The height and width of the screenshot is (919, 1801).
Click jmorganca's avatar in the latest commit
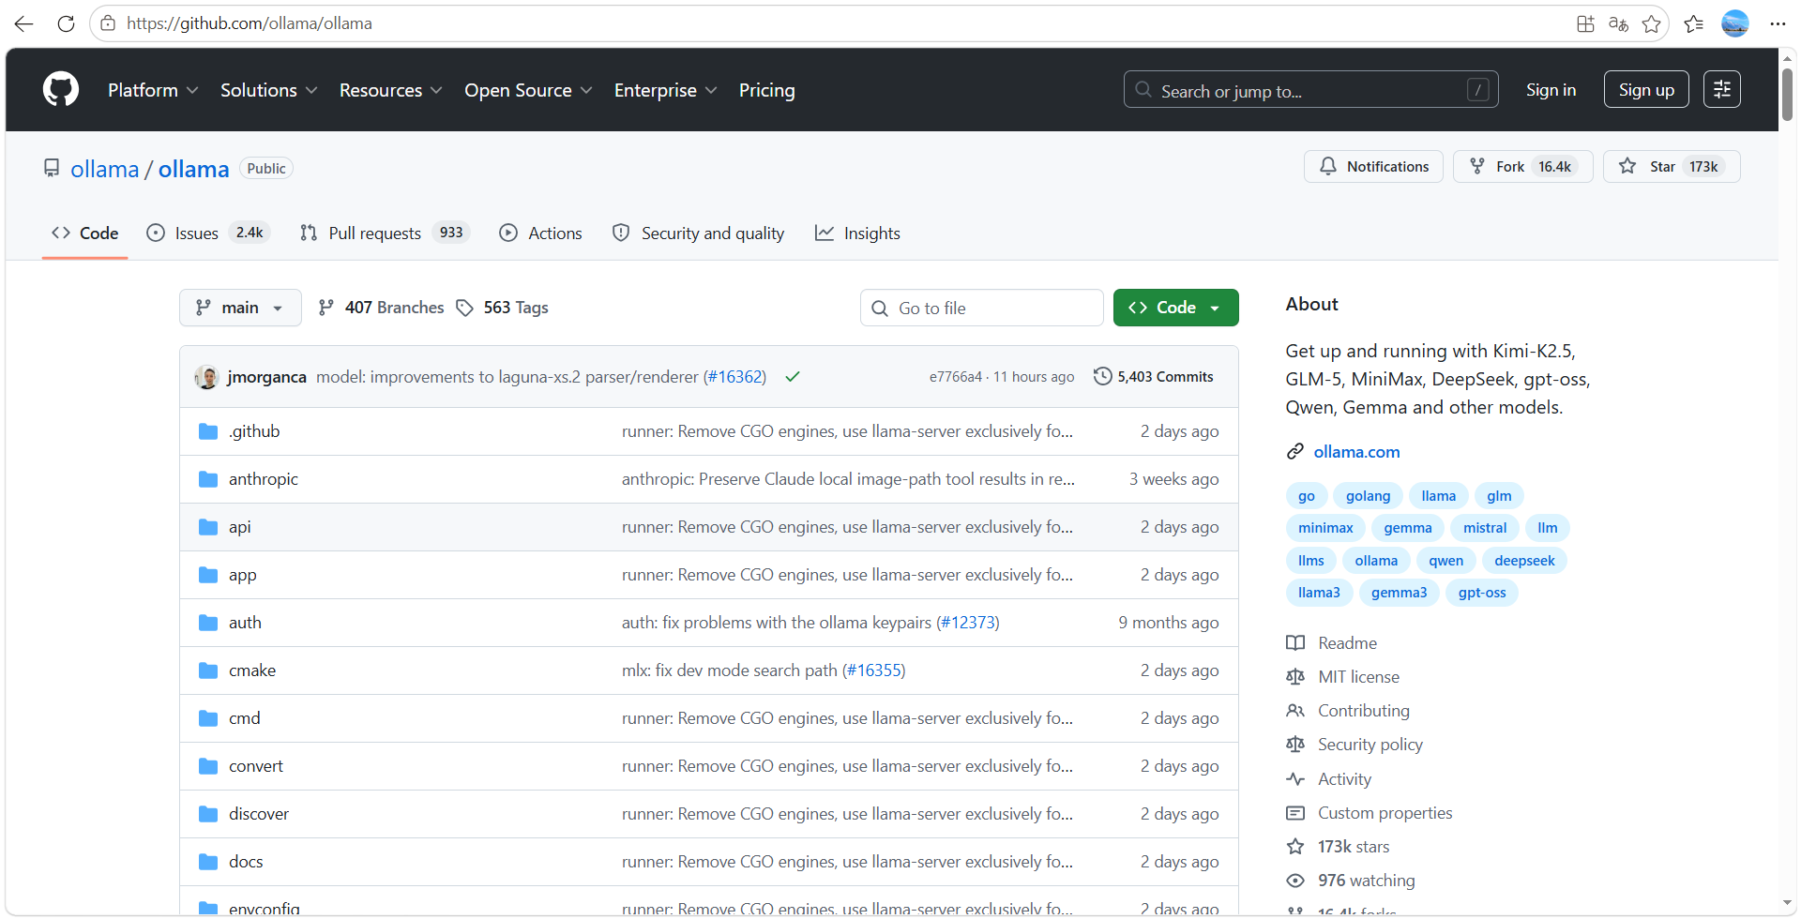point(206,377)
